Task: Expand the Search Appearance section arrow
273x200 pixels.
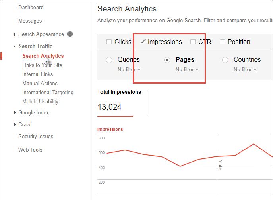Action: 15,34
